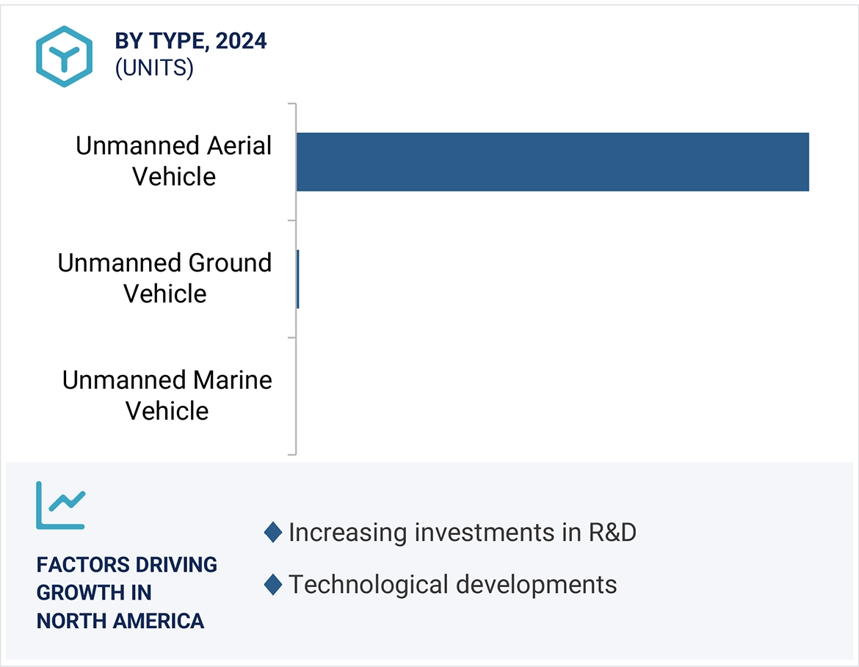Viewport: 859px width, 667px height.
Task: Click the BY TYPE, 2024 heading
Action: click(x=192, y=43)
